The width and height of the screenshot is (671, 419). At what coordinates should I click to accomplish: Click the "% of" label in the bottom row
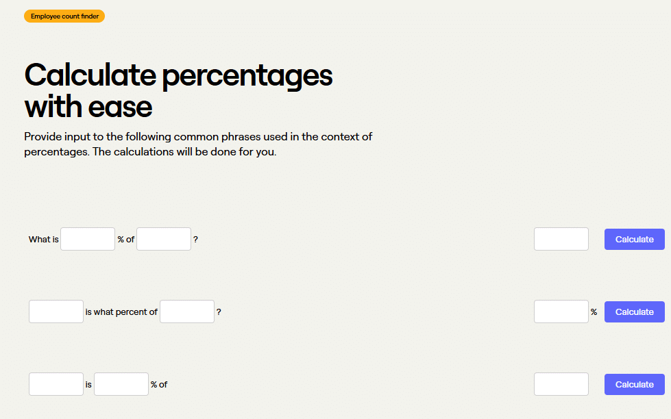159,385
